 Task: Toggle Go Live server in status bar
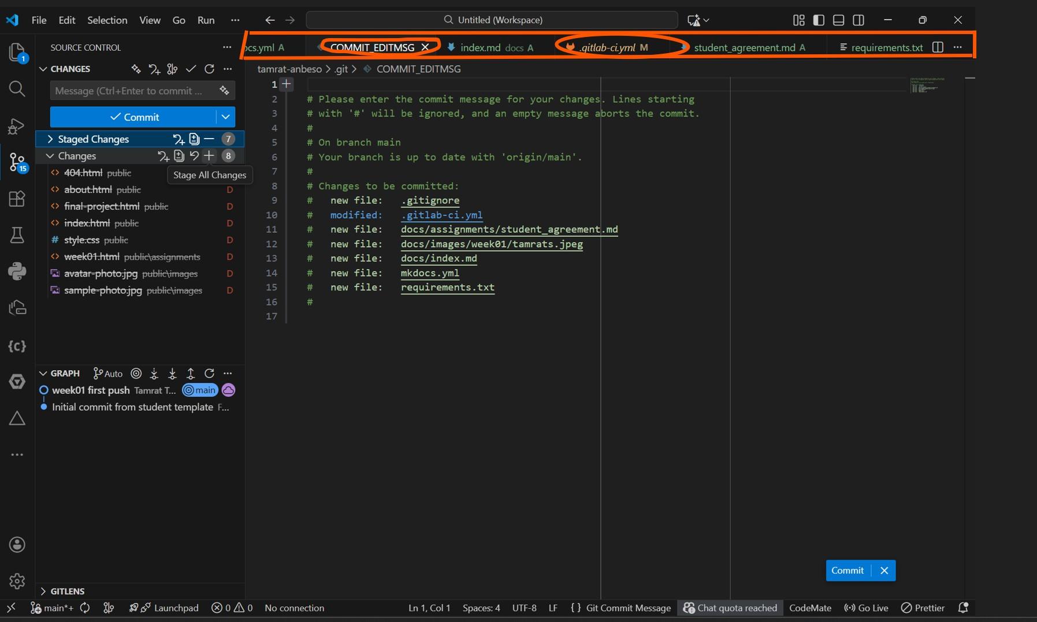pos(866,608)
